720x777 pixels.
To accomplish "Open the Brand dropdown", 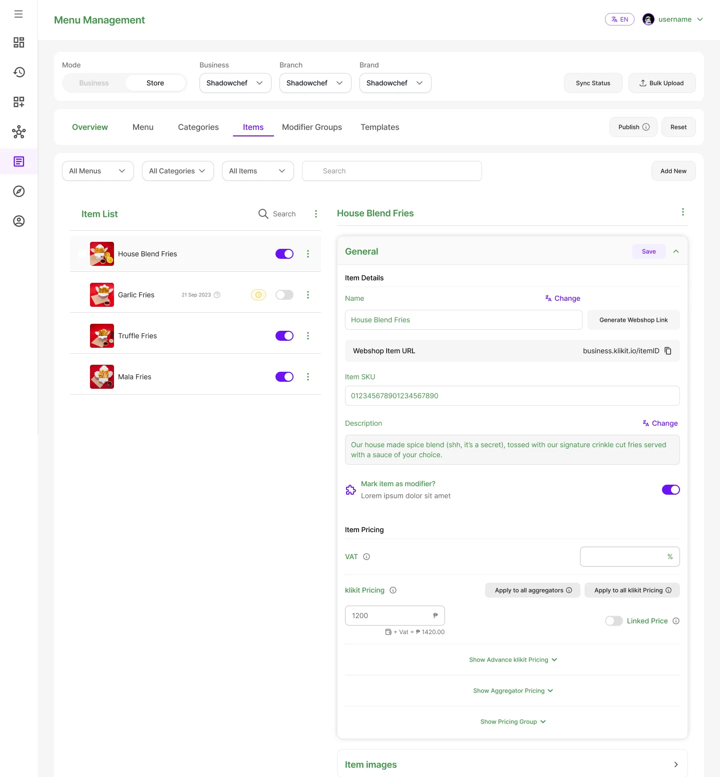I will 395,83.
